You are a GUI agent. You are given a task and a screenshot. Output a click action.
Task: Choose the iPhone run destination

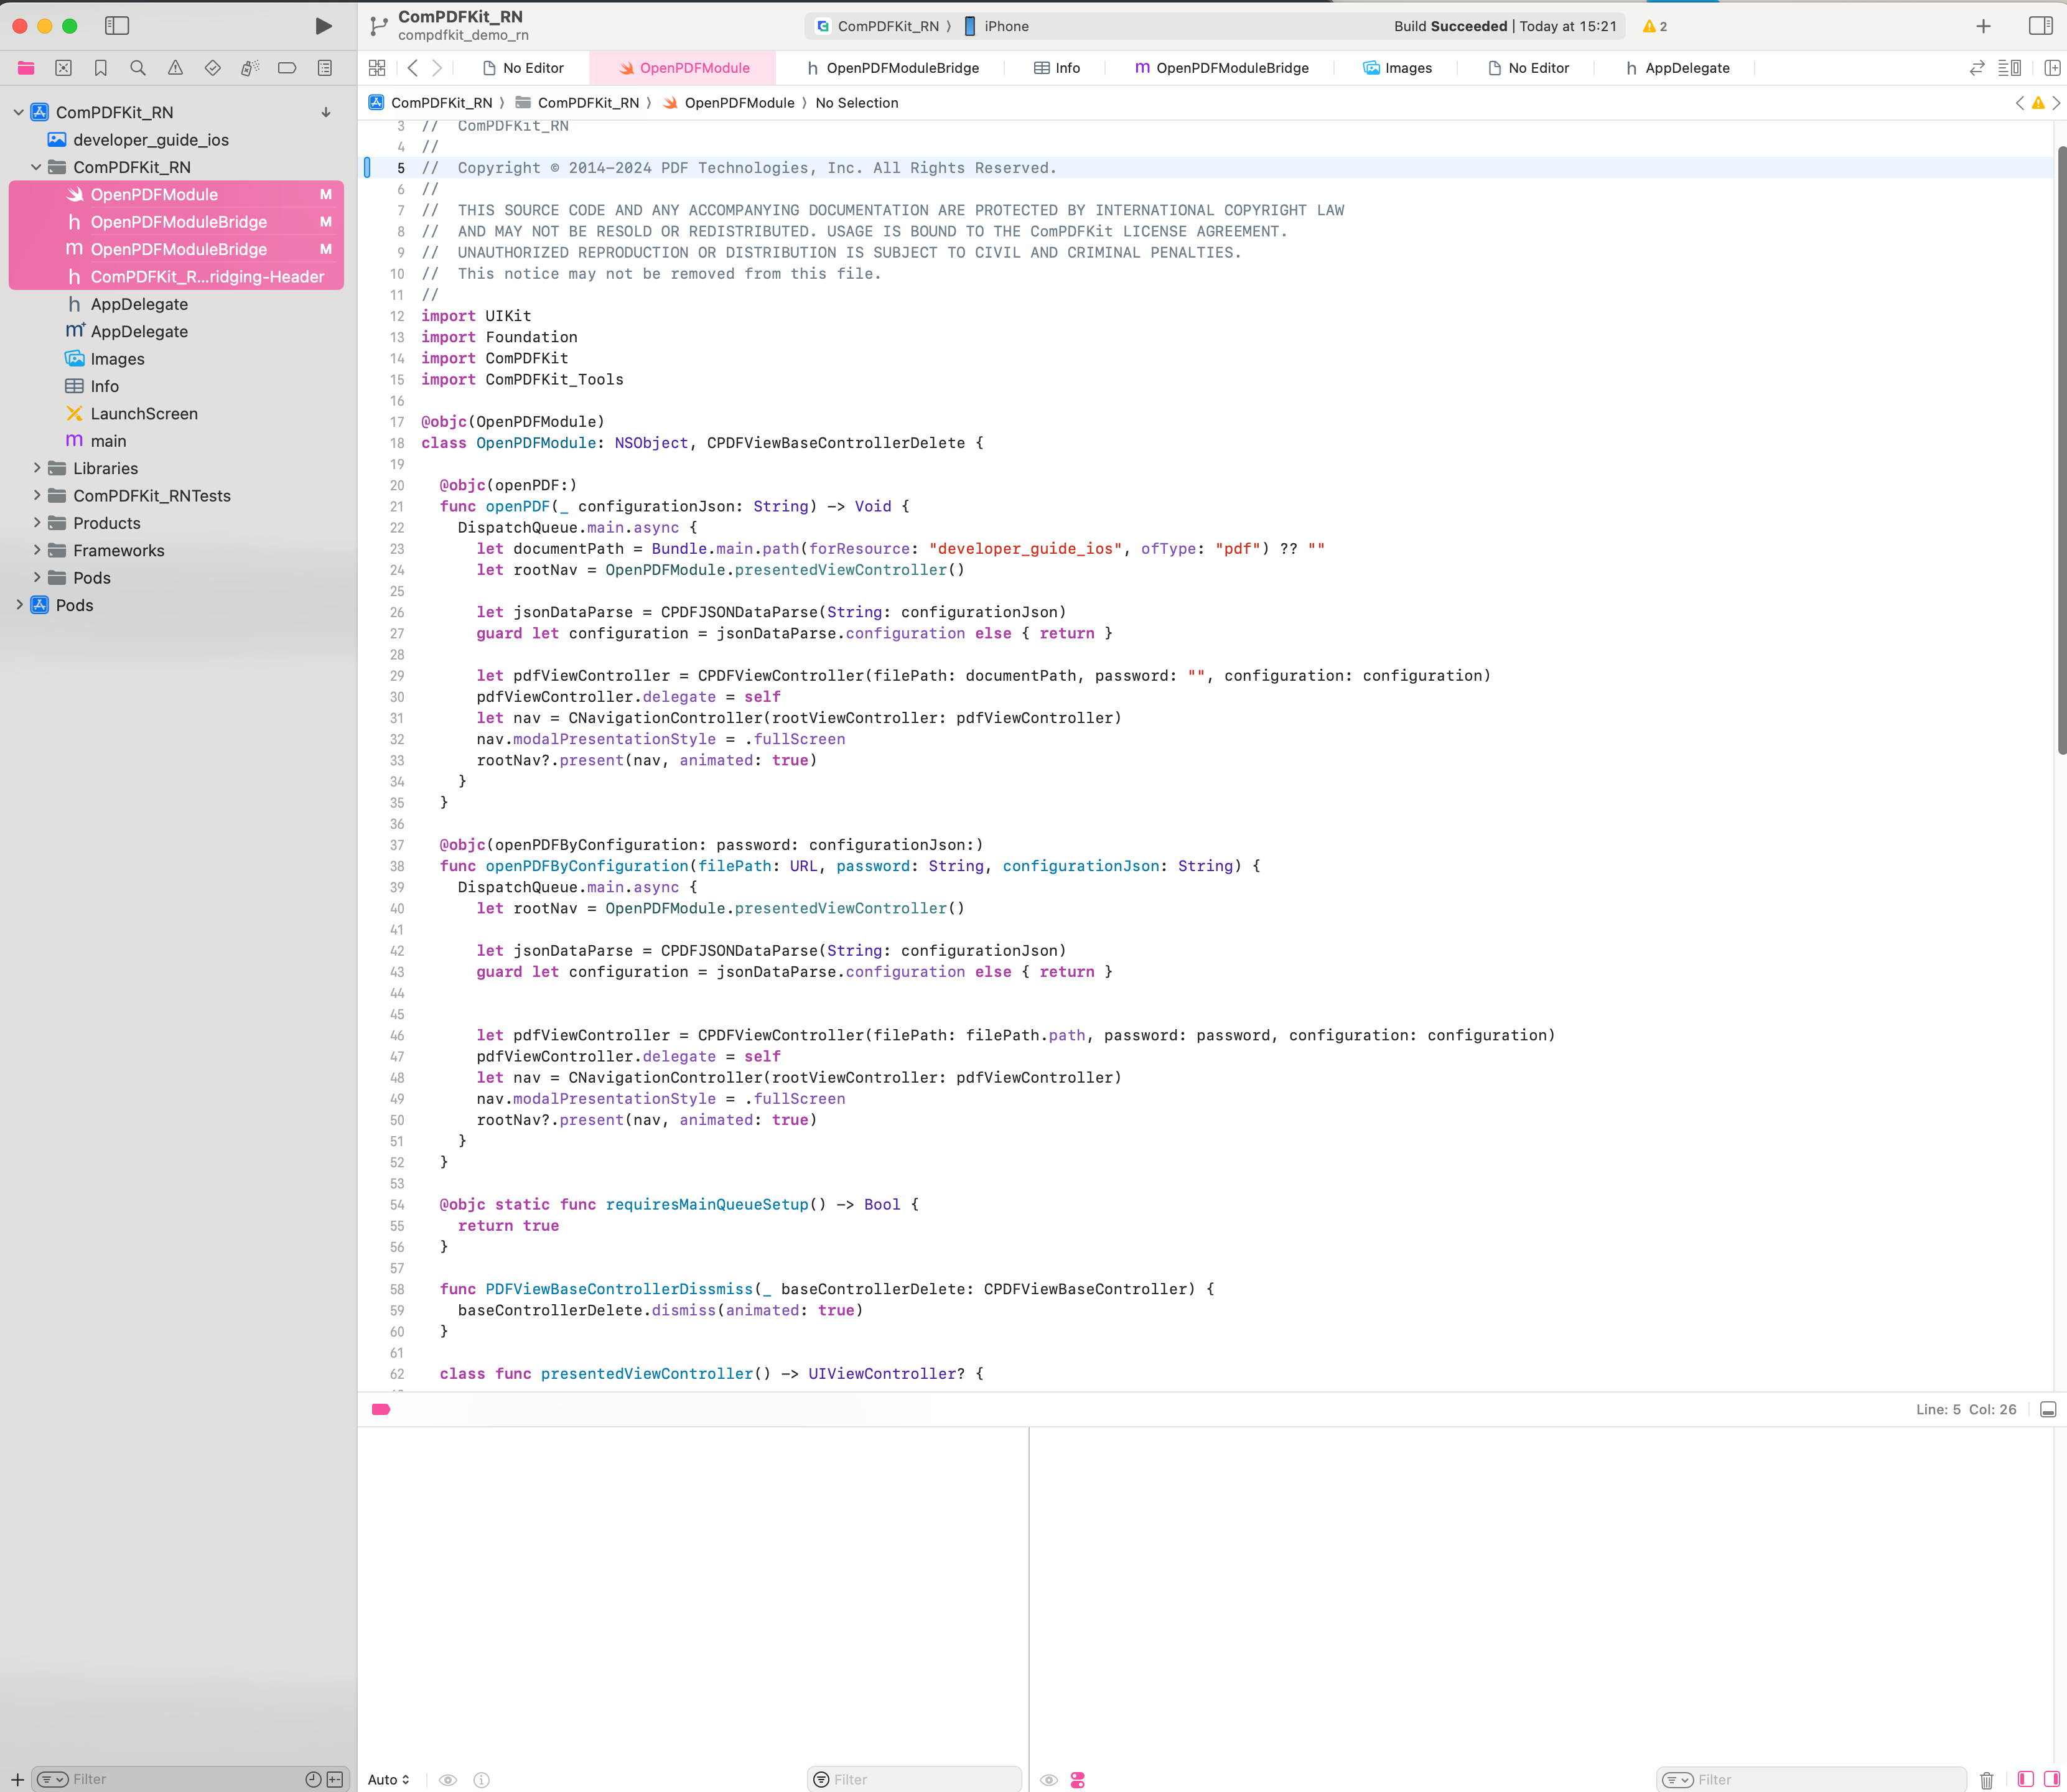tap(996, 26)
